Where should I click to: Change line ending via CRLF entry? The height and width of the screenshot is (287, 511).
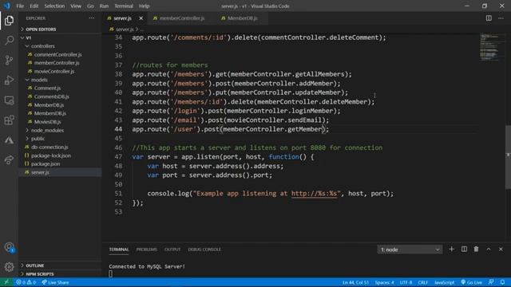(422, 282)
